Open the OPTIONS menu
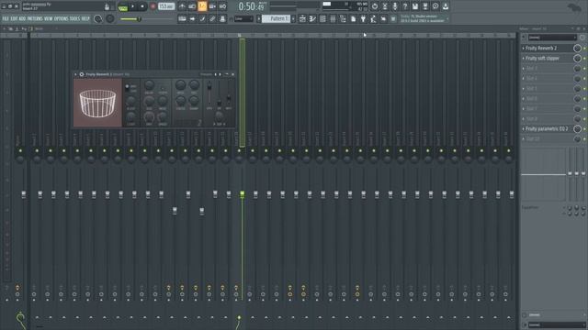The width and height of the screenshot is (588, 330). (62, 18)
